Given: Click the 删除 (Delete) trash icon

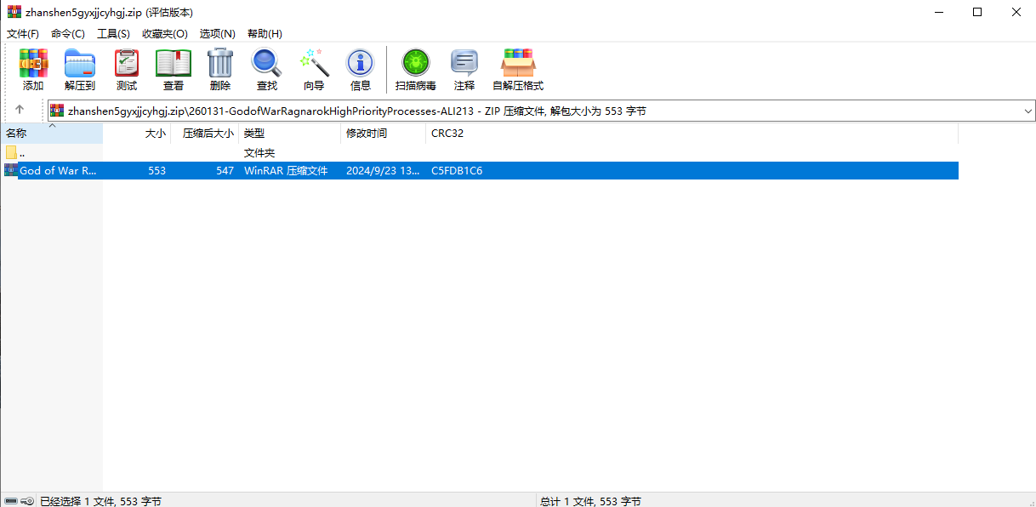Looking at the screenshot, I should pyautogui.click(x=220, y=69).
